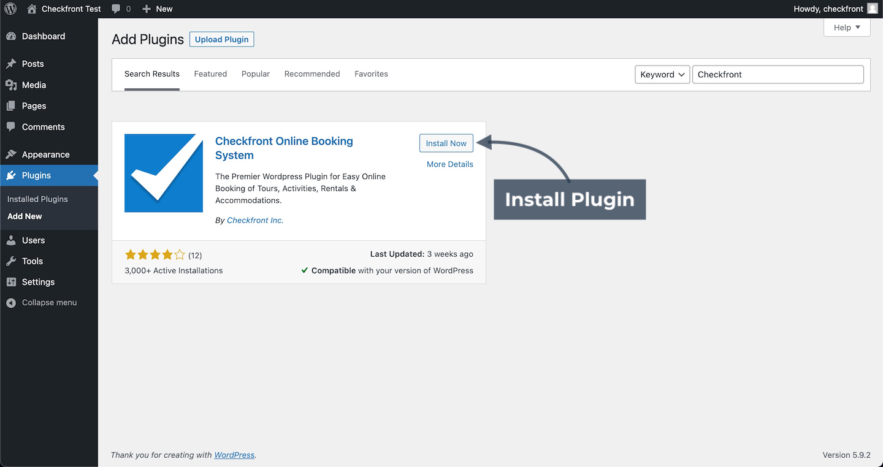Screen dimensions: 883x467
Task: Open the Howdy, checkfront account menu
Action: click(x=836, y=9)
